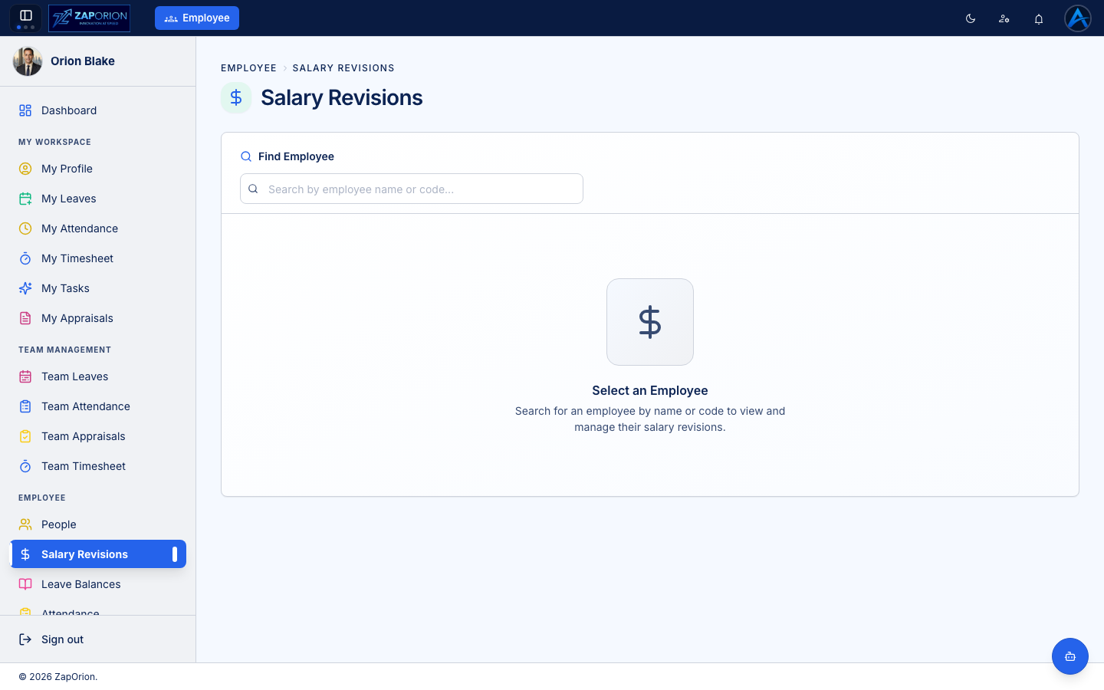Click the TEAM MANAGEMENT section label
The width and height of the screenshot is (1104, 690).
click(64, 350)
